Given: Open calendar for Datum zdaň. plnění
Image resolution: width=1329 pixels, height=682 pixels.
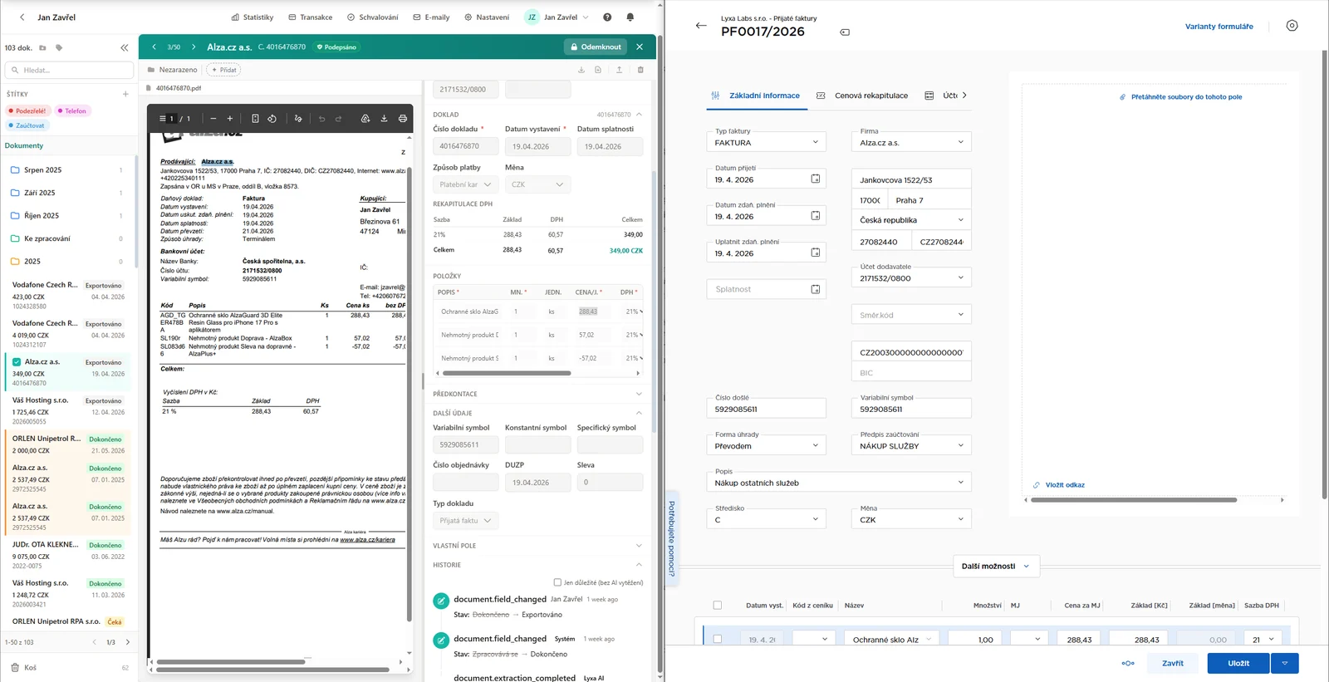Looking at the screenshot, I should tap(816, 216).
